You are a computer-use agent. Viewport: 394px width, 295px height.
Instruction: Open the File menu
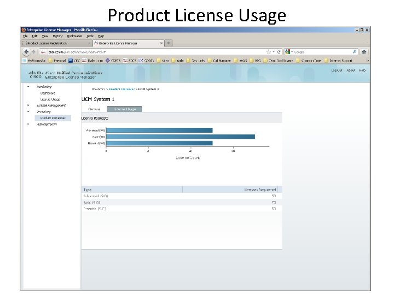pyautogui.click(x=25, y=36)
